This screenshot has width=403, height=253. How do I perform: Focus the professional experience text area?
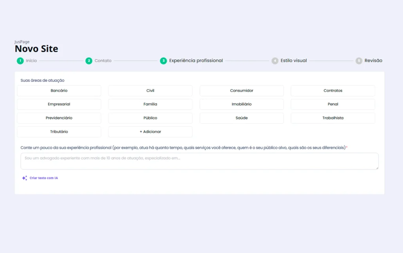coord(200,161)
